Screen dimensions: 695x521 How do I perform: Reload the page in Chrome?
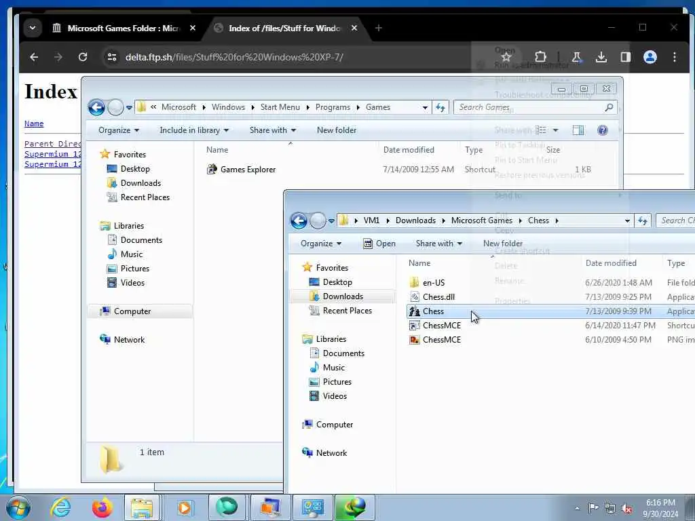click(82, 57)
